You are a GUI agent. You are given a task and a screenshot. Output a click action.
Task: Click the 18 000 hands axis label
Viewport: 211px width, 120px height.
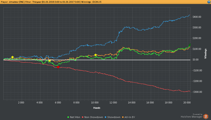[x=168, y=103]
